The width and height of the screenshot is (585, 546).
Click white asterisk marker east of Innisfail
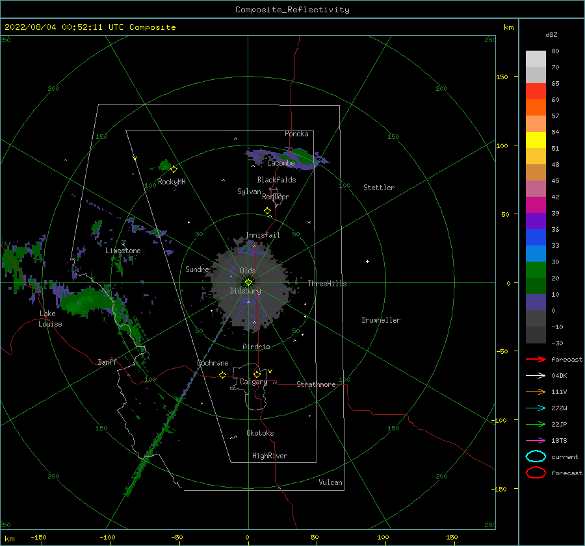pyautogui.click(x=309, y=223)
